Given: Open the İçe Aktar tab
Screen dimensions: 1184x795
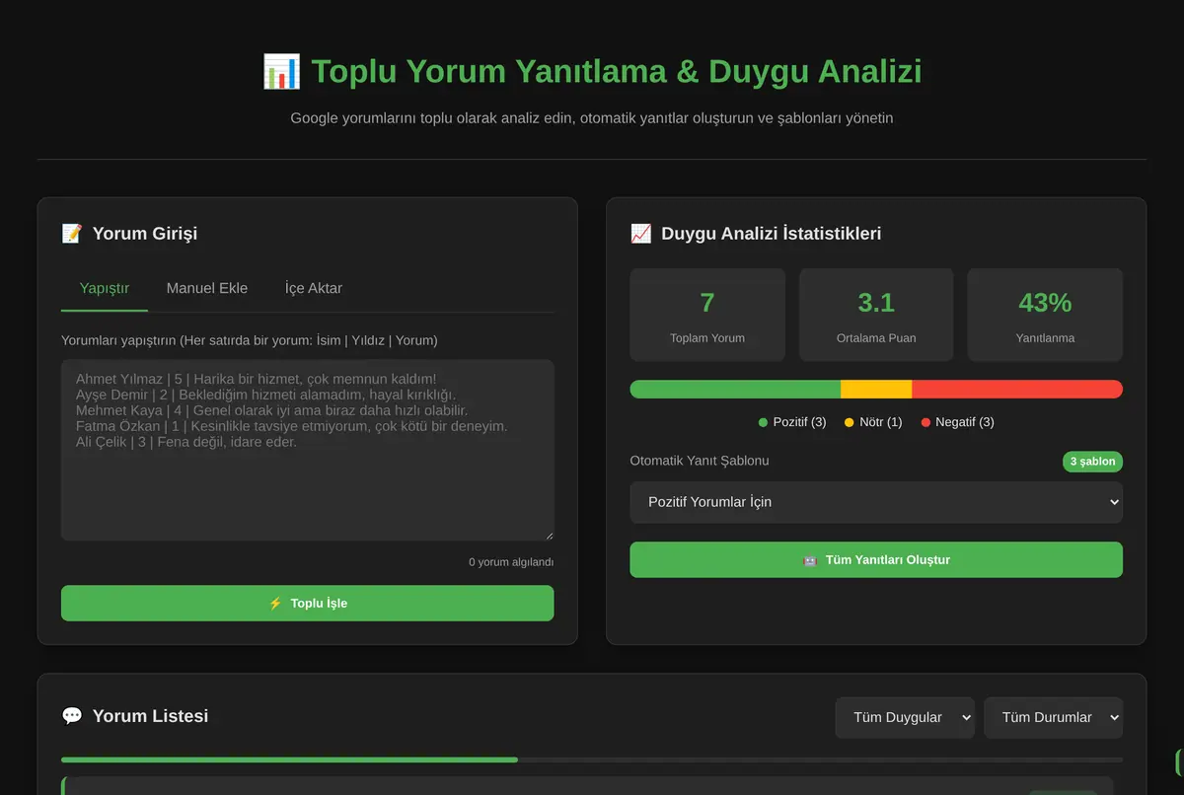Looking at the screenshot, I should [314, 288].
